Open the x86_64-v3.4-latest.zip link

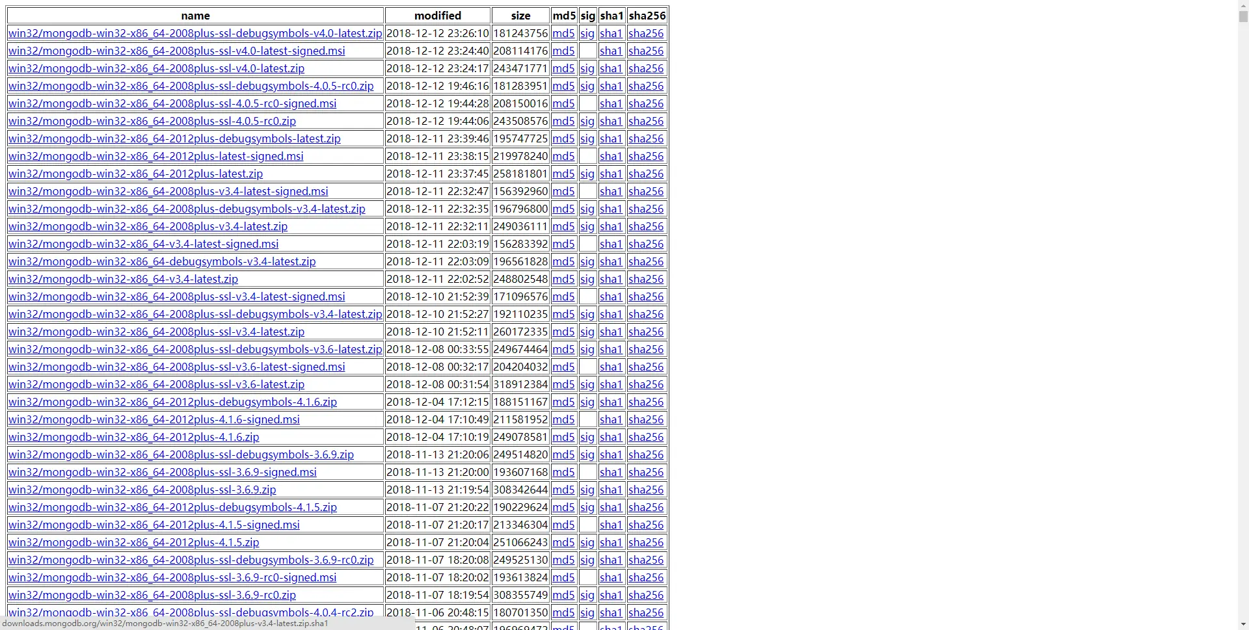point(124,279)
